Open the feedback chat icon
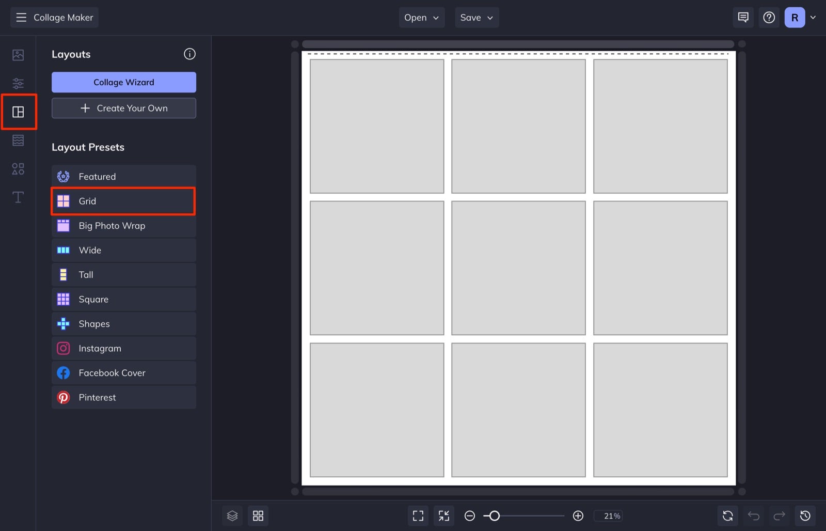The image size is (826, 531). 743,17
